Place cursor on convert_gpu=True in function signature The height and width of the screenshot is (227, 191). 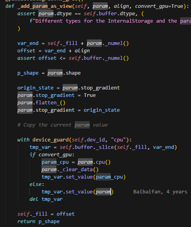(159, 6)
